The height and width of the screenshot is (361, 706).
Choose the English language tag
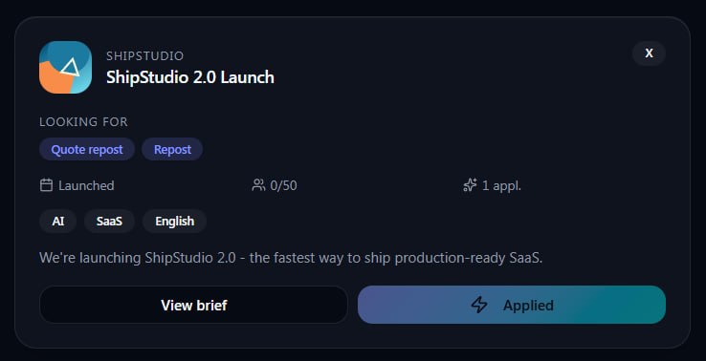(175, 222)
